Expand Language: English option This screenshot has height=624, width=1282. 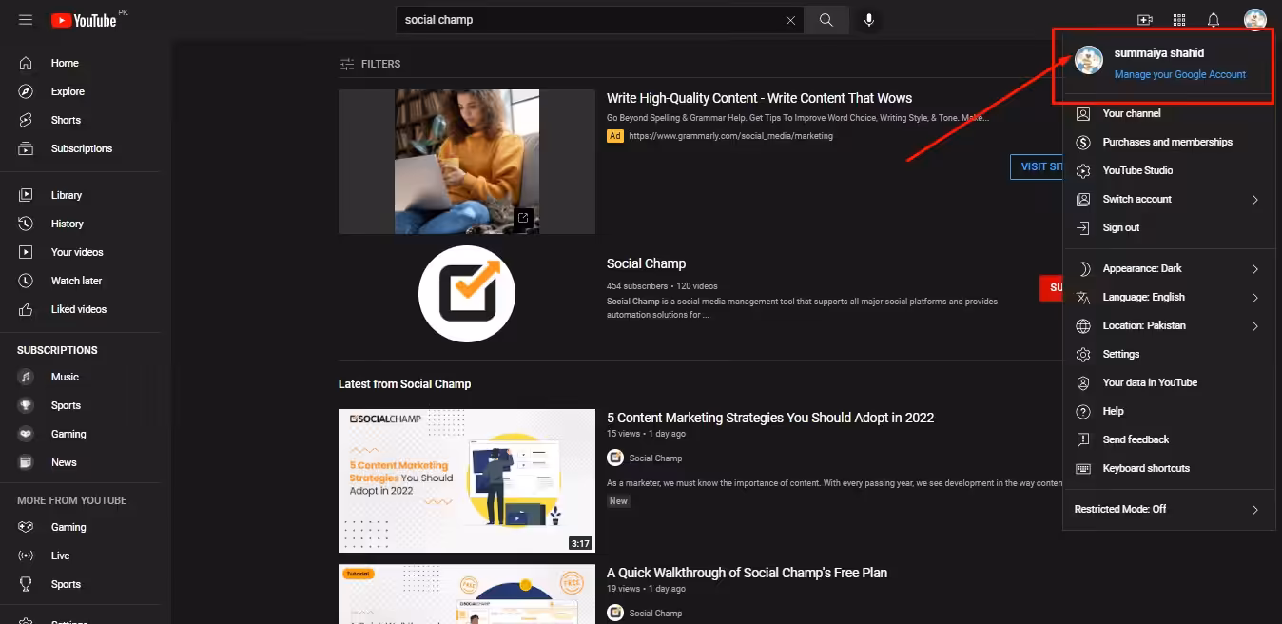click(1169, 297)
